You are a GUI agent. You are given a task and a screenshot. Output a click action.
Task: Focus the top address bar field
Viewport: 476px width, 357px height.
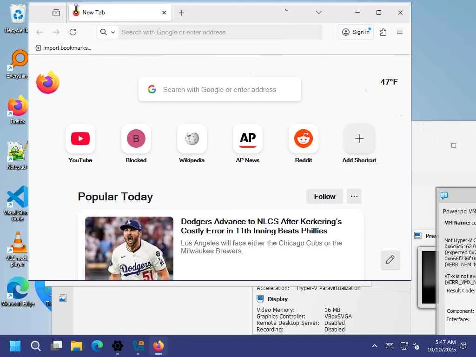pos(220,32)
